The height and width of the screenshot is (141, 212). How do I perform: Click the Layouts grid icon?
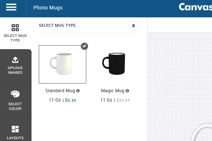[x=15, y=129]
